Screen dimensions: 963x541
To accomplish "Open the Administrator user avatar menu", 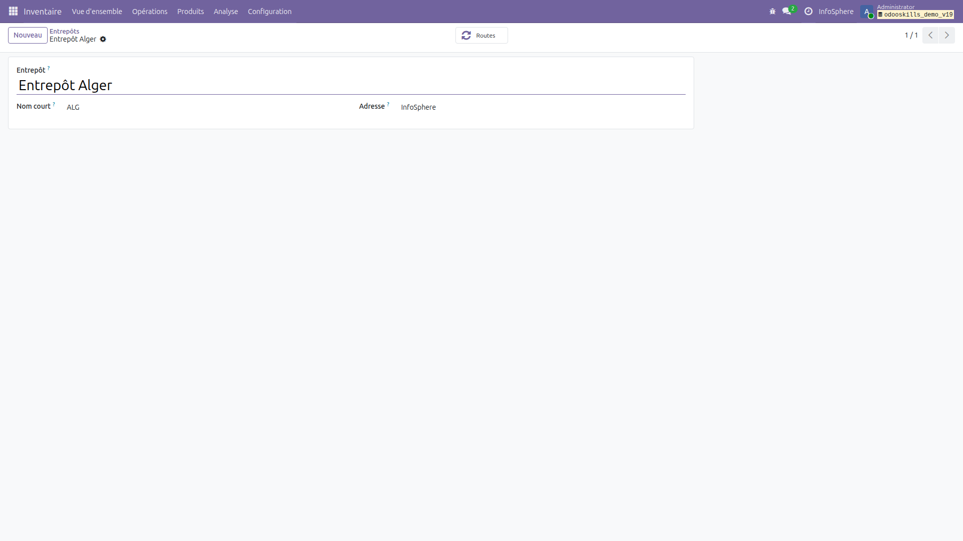I will point(866,12).
